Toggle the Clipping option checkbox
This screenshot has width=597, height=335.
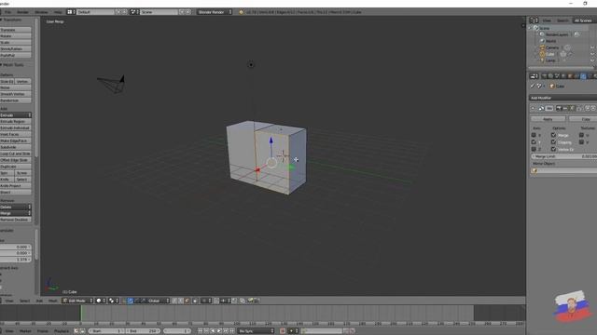(x=553, y=142)
